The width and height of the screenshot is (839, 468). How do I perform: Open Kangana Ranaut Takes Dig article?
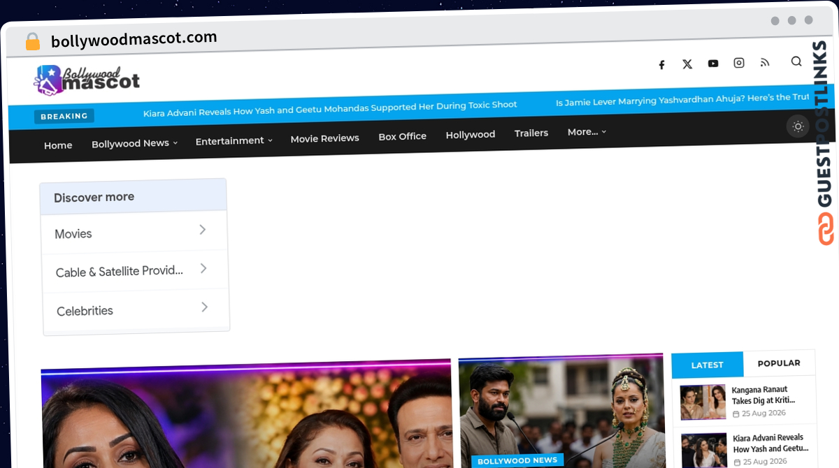point(763,395)
